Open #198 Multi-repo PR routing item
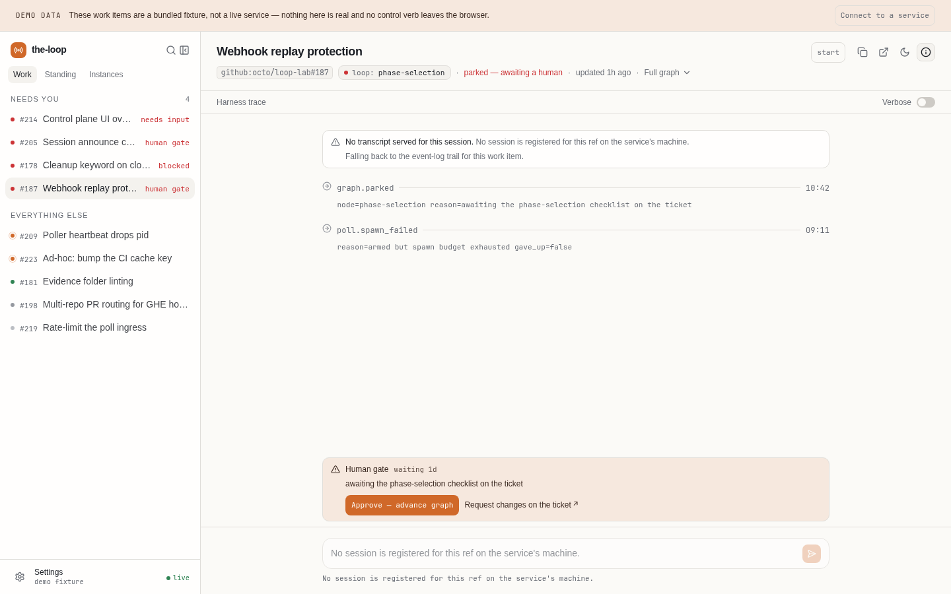 [100, 305]
